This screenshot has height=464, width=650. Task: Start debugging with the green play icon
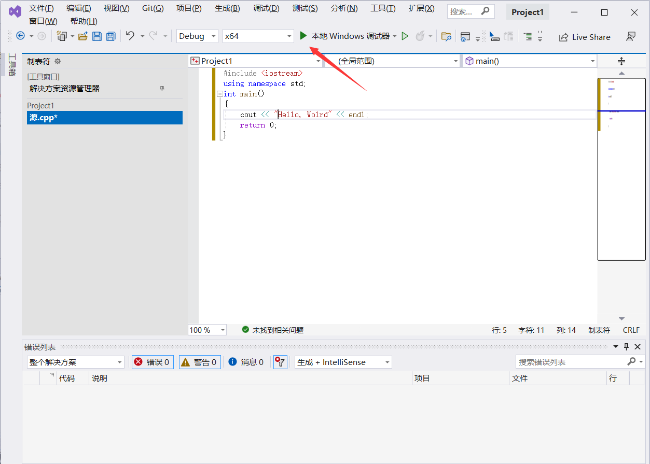coord(303,36)
